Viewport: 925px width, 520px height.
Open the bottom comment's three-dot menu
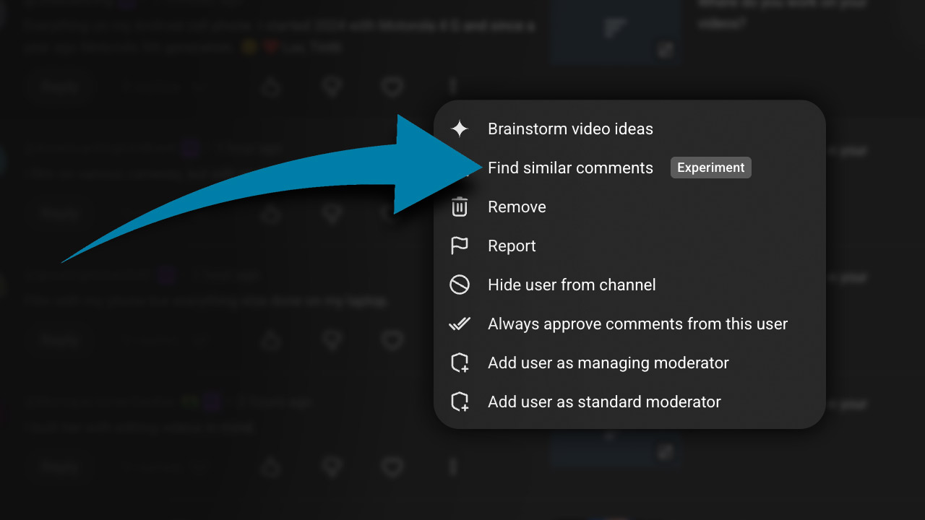coord(453,467)
